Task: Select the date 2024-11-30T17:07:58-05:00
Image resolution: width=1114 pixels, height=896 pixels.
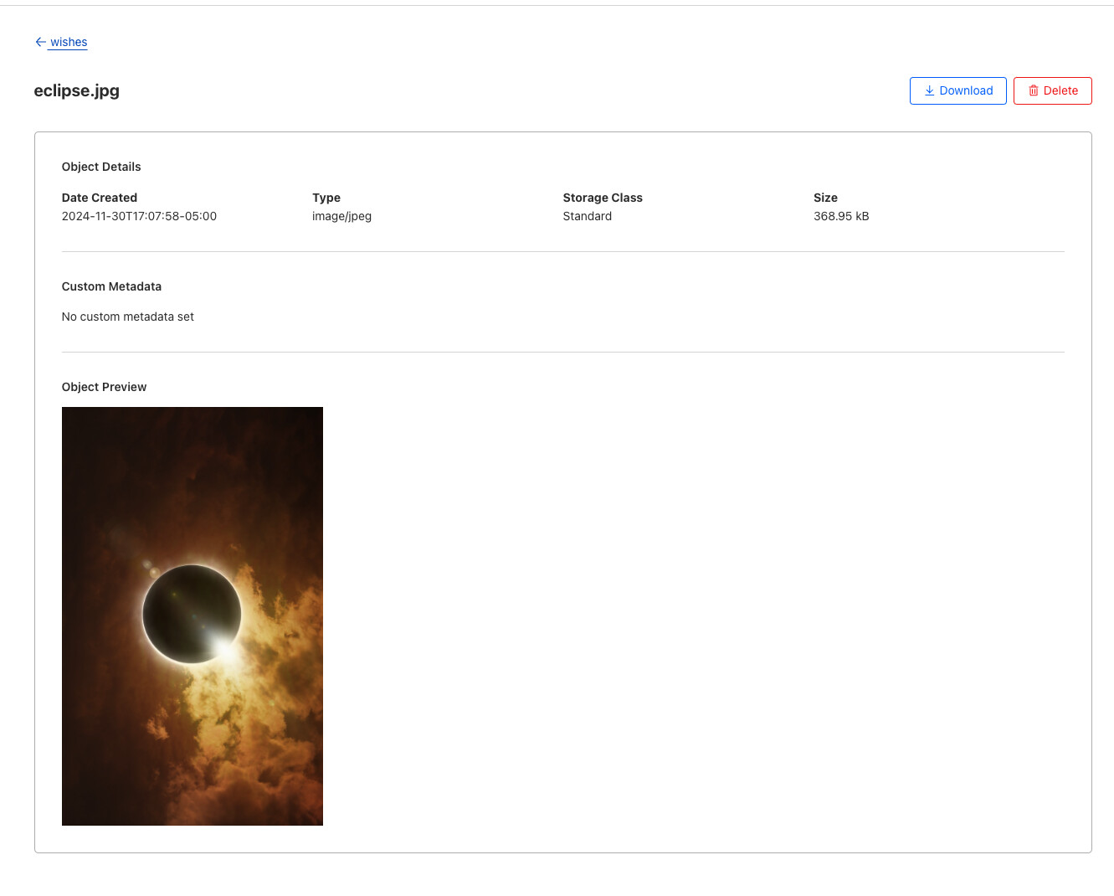Action: click(x=139, y=216)
